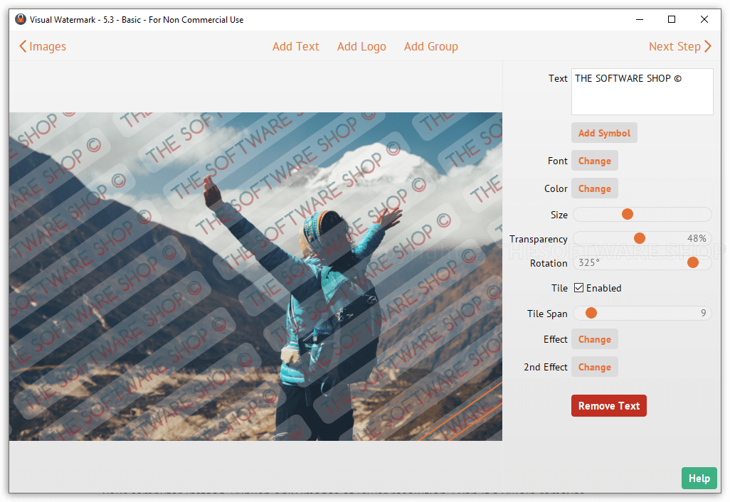The image size is (730, 502).
Task: Select Add Logo in the top menu
Action: 361,47
